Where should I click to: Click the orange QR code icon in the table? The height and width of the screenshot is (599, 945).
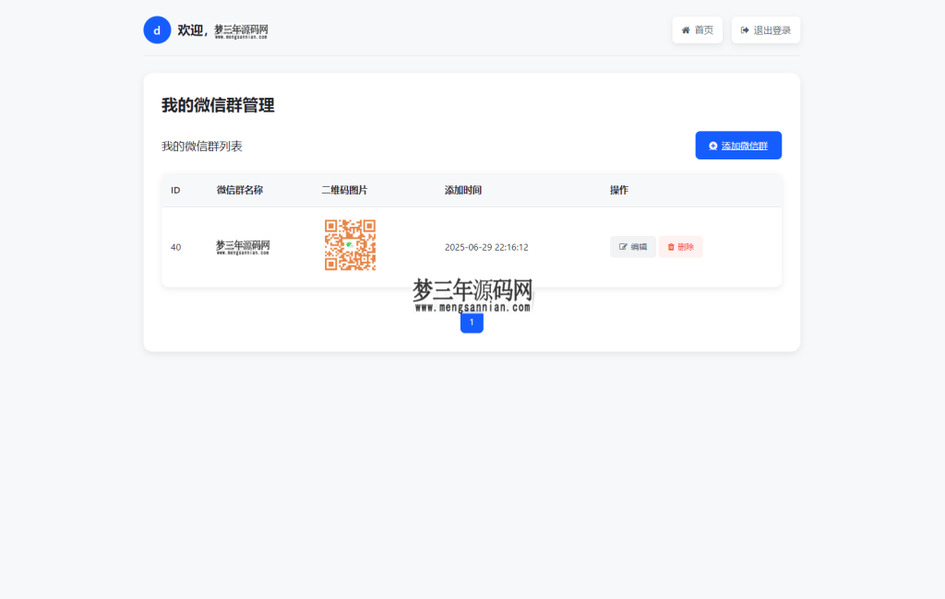[x=350, y=245]
